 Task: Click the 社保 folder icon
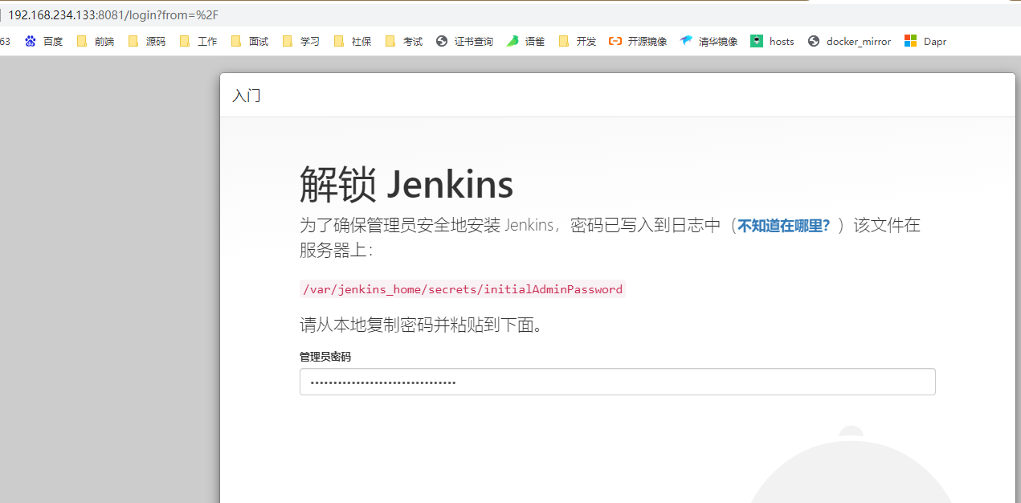[x=339, y=41]
